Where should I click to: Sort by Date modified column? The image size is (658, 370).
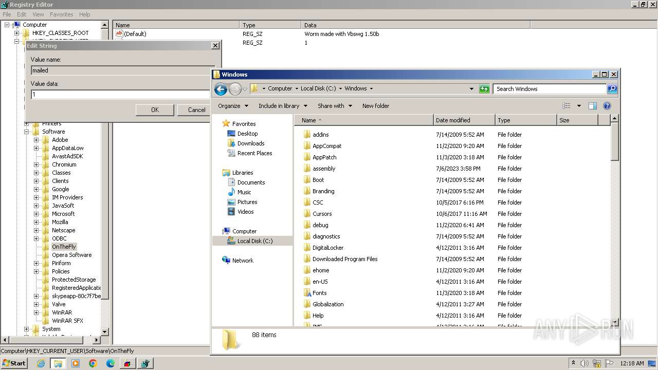(x=464, y=120)
